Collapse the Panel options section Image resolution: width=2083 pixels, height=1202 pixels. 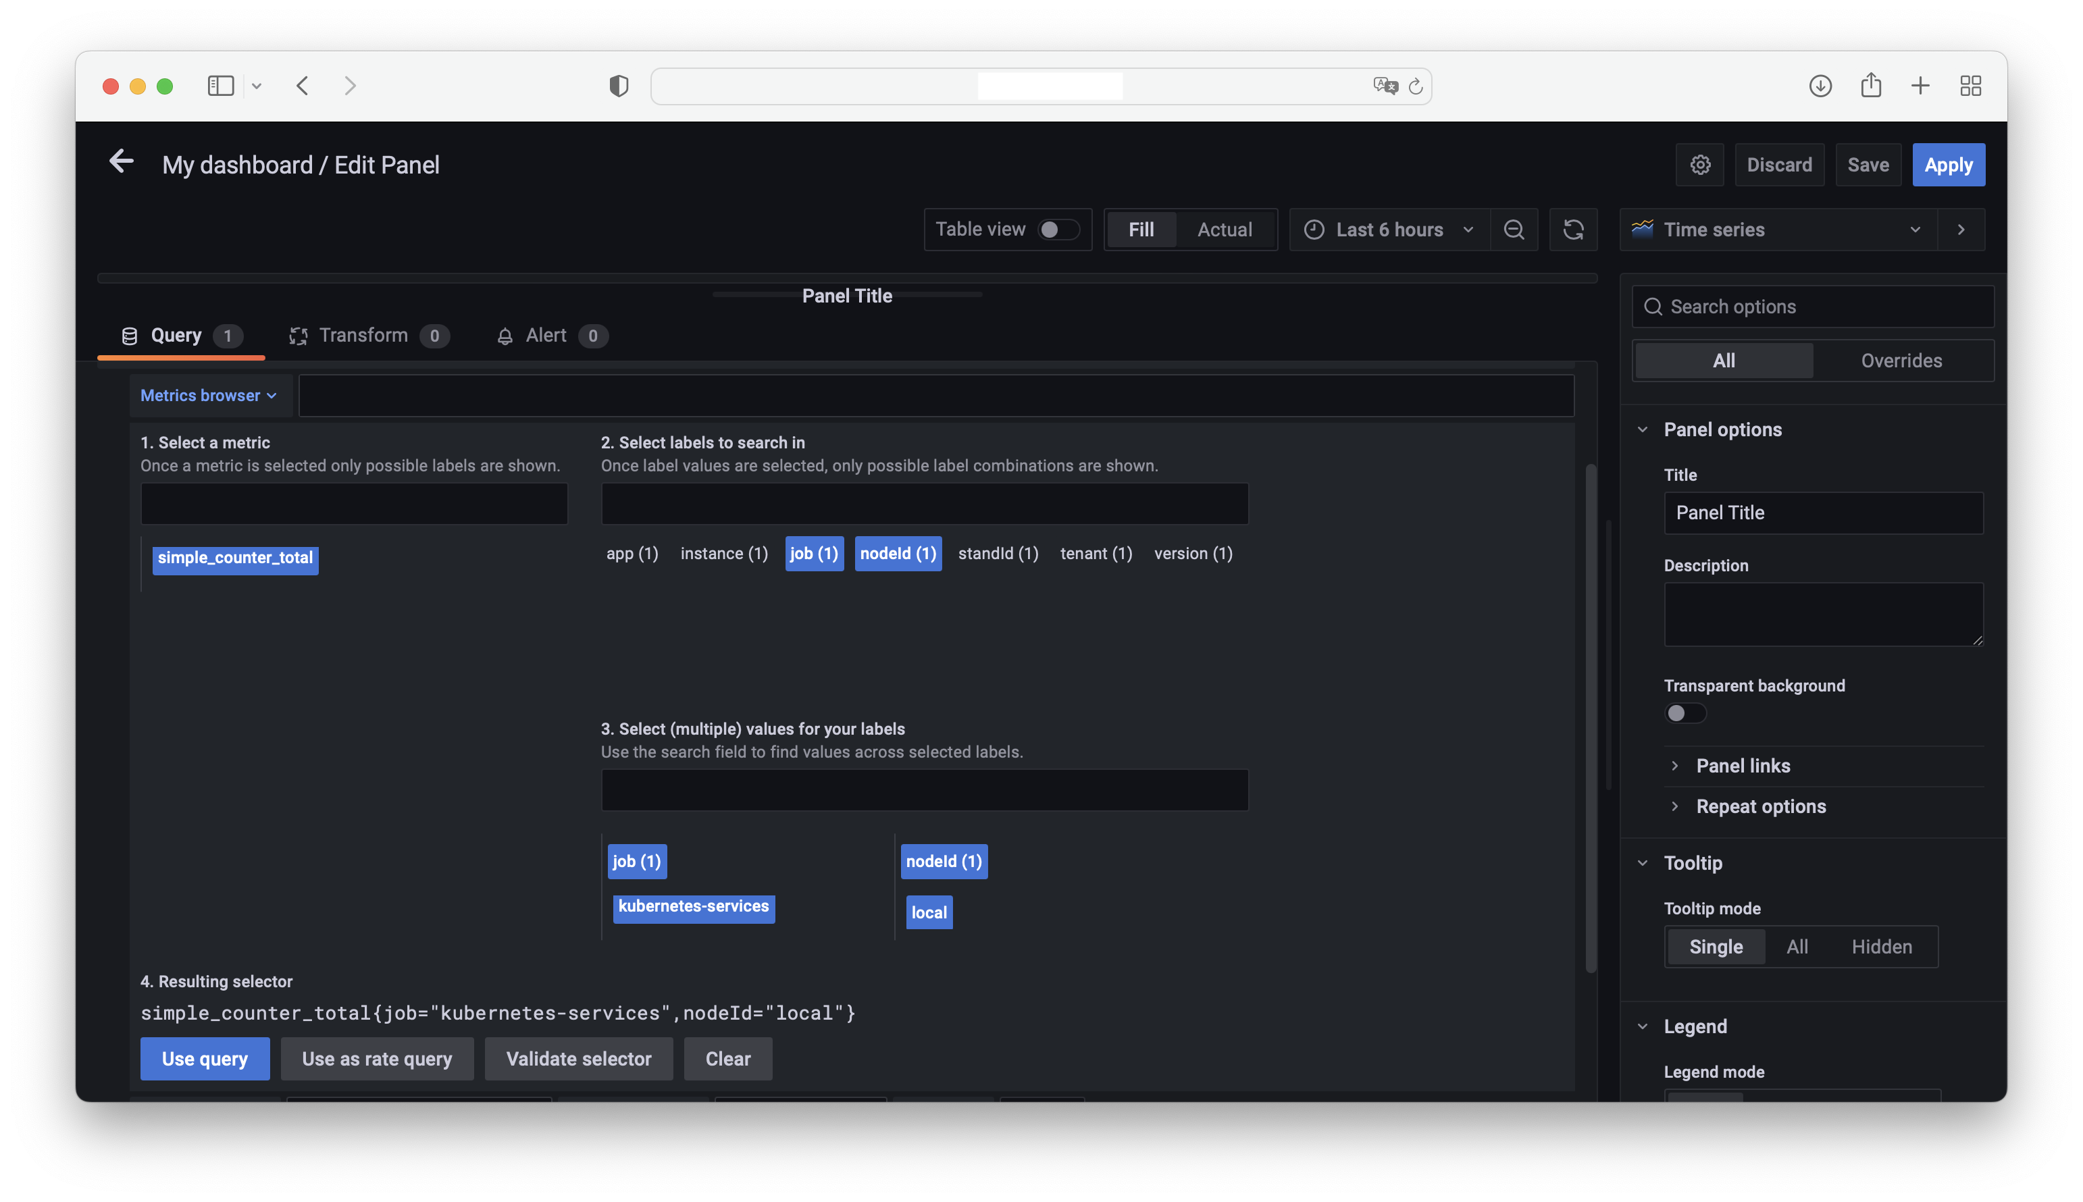1643,429
